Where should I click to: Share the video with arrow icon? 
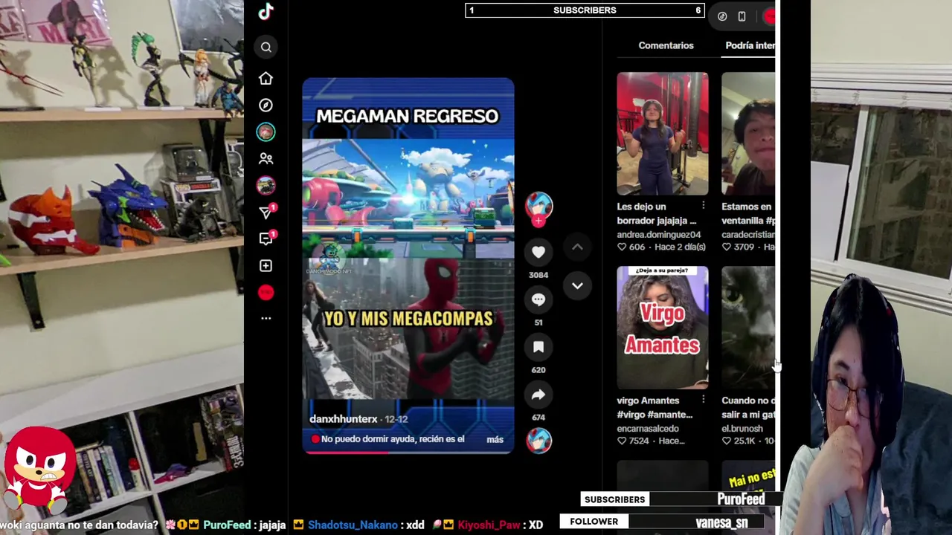(x=538, y=395)
